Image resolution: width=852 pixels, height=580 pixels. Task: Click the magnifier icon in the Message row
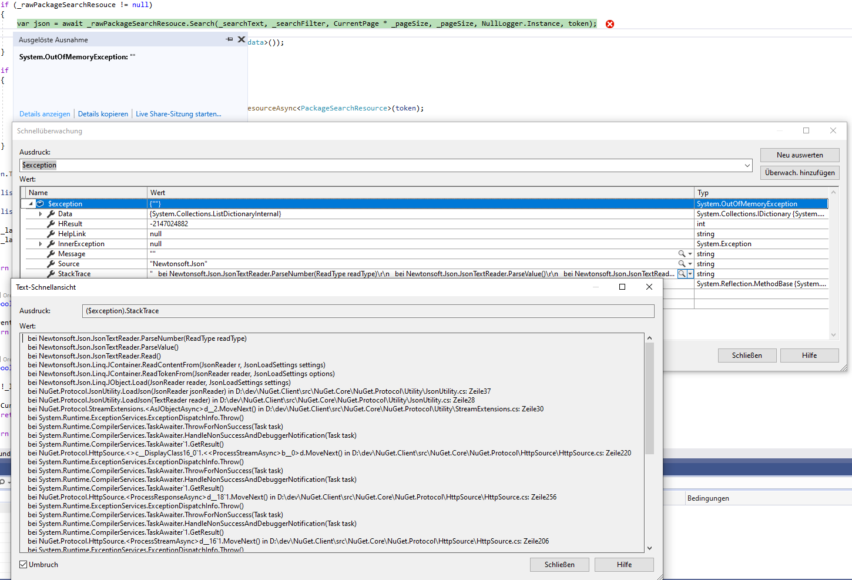[x=682, y=253]
